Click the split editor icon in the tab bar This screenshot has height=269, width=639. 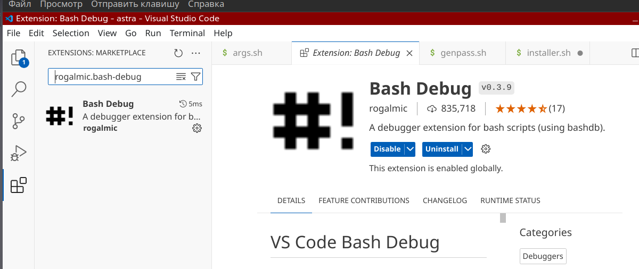pyautogui.click(x=635, y=53)
